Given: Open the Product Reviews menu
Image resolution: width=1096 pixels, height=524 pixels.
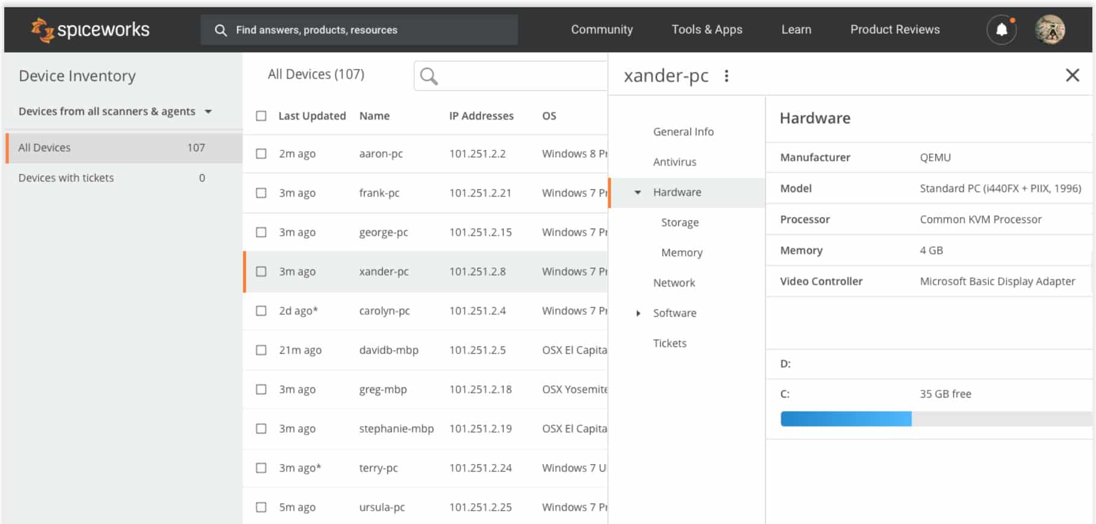Looking at the screenshot, I should (895, 30).
